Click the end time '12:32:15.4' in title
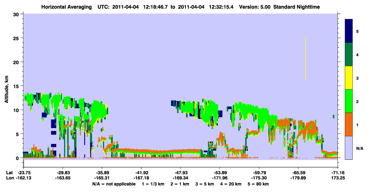Screen dimensions: 375x192 (x=221, y=7)
